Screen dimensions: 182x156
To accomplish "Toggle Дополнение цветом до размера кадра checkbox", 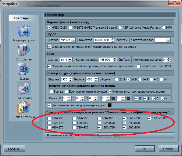I will 49,105.
